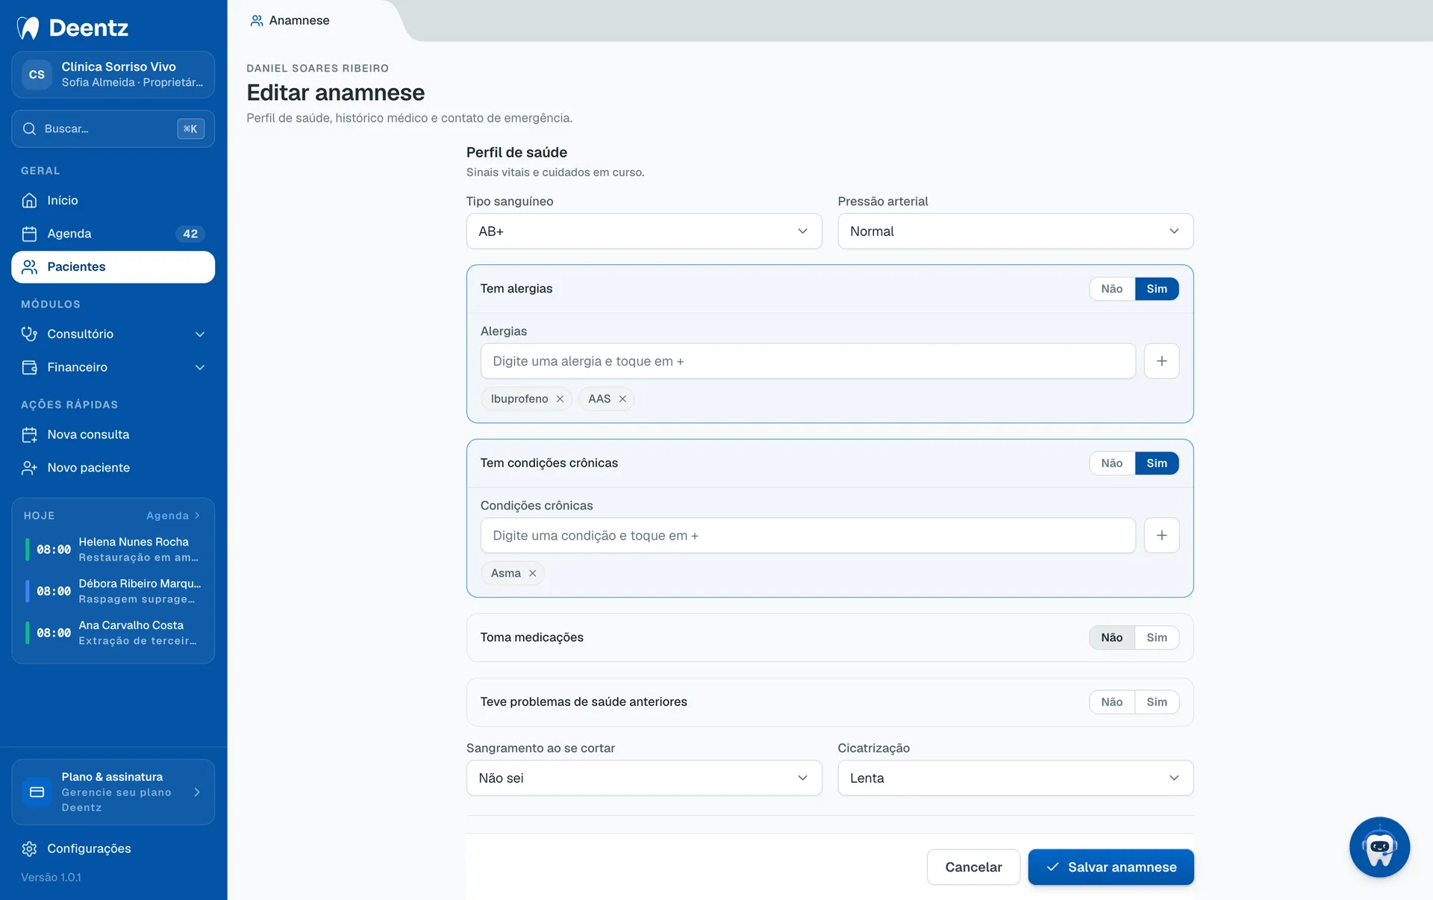The width and height of the screenshot is (1433, 900).
Task: Focus the Alergias text input
Action: [808, 361]
